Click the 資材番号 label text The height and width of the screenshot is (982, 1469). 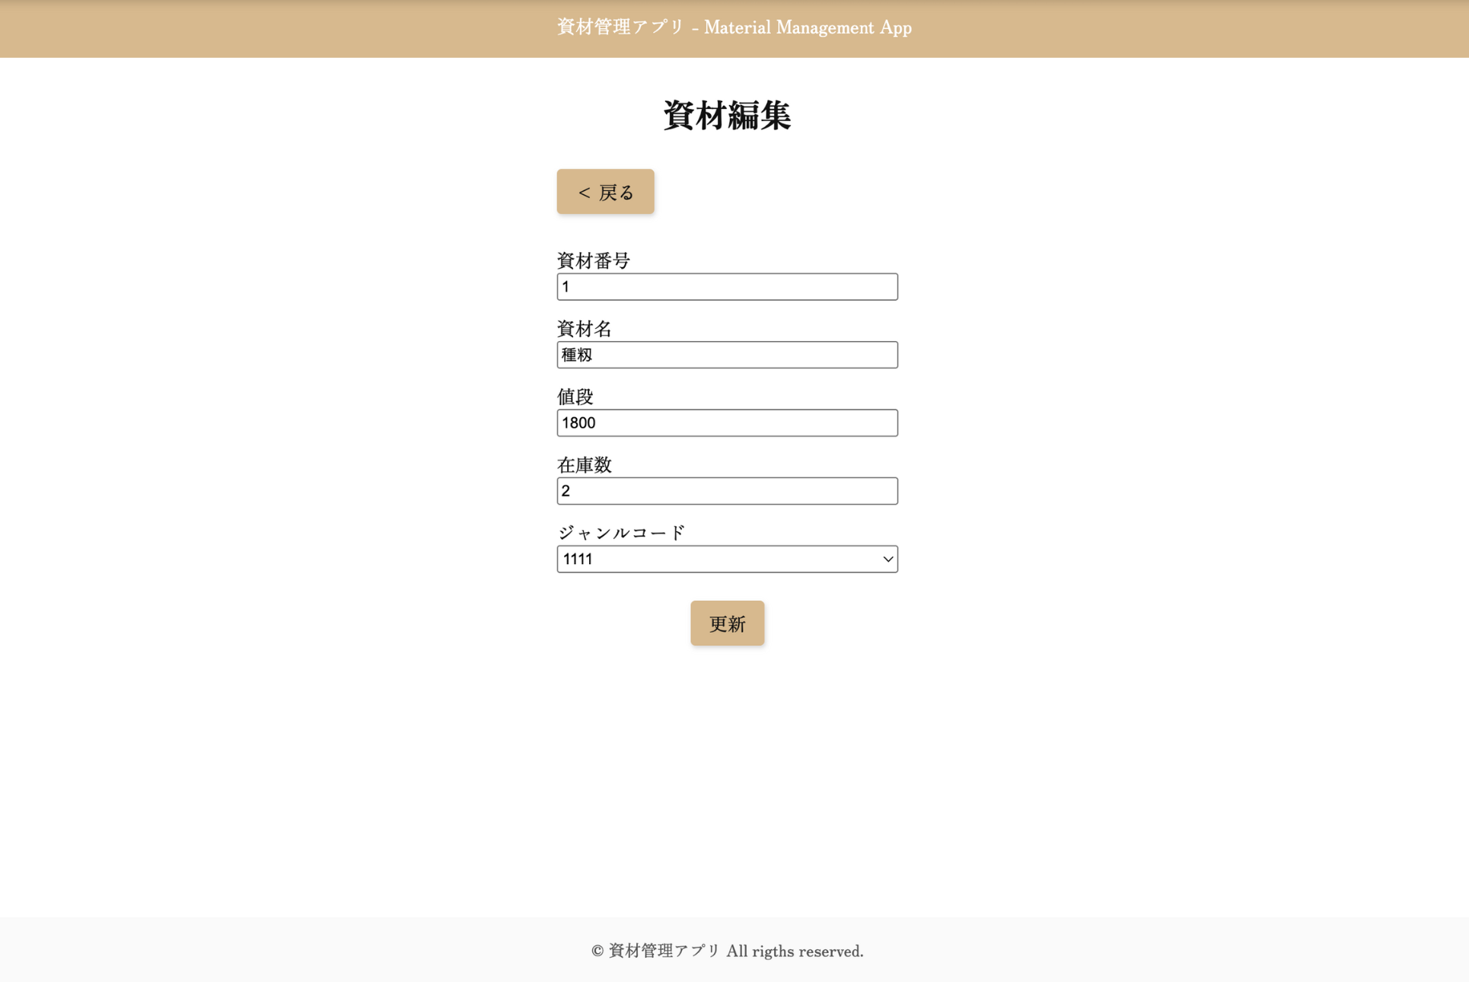(x=593, y=260)
